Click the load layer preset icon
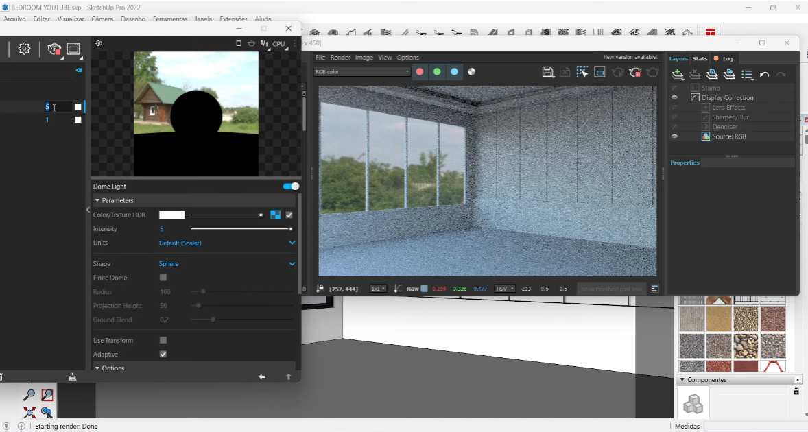This screenshot has height=432, width=808. pos(729,75)
